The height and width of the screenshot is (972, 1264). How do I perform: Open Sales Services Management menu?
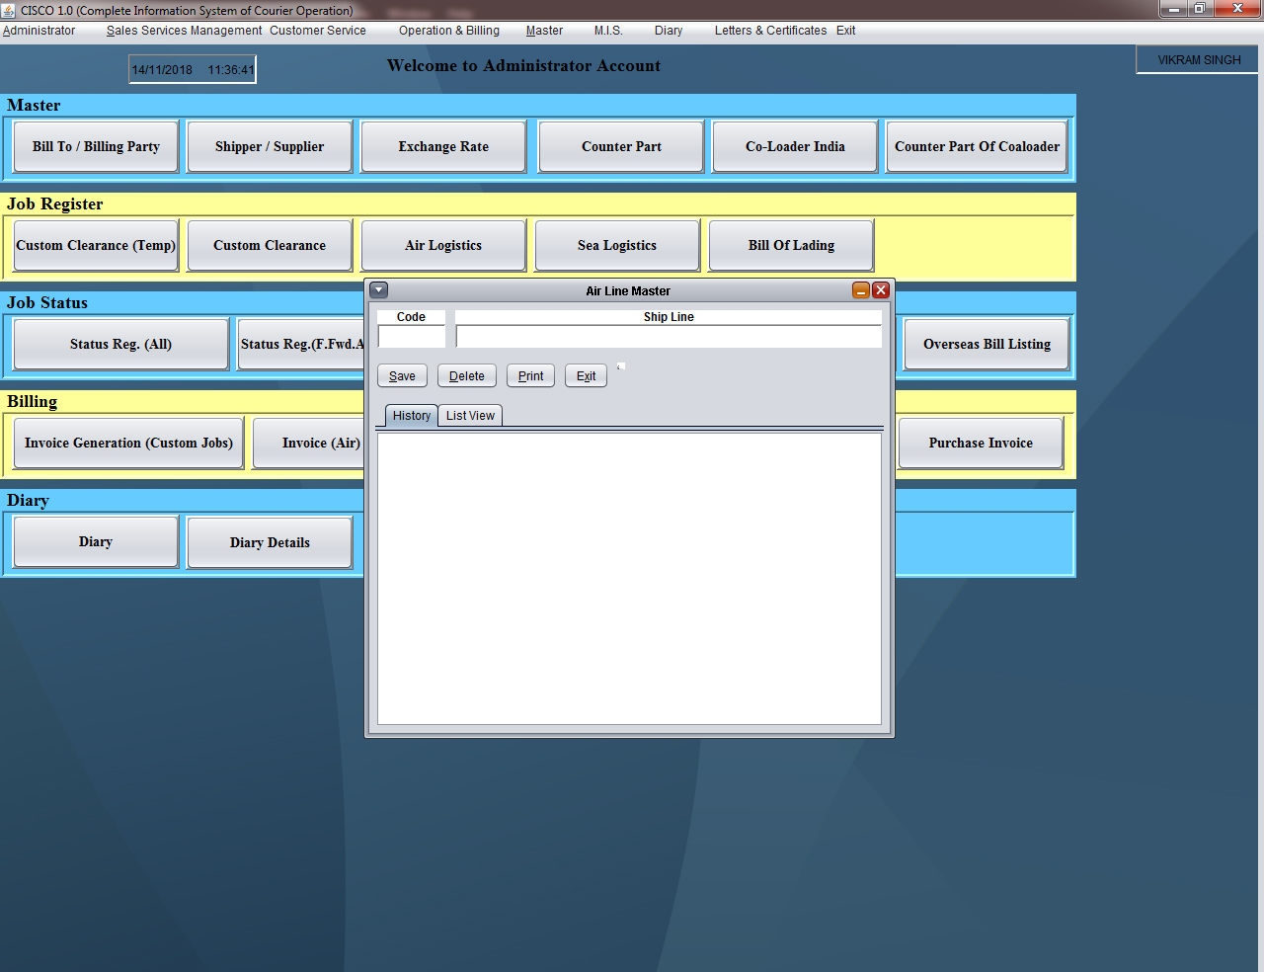click(185, 31)
